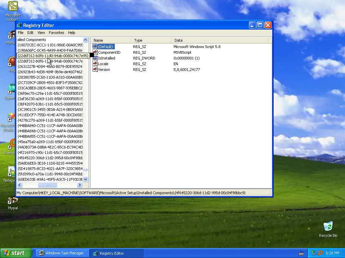Click the Locale string value icon
Screen dimensions: 345x258
pos(95,63)
